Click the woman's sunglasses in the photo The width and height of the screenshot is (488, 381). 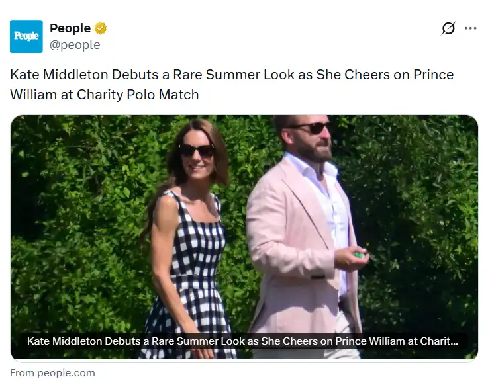pos(198,151)
